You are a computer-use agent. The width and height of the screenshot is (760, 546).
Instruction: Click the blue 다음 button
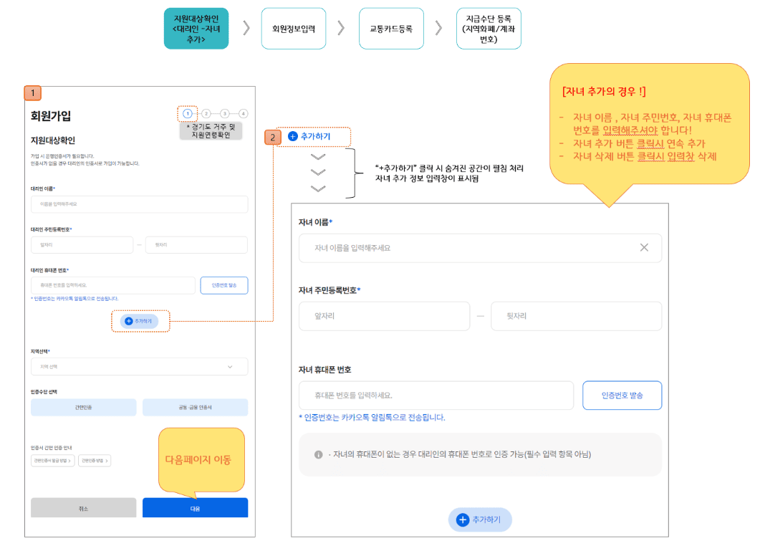(x=195, y=507)
